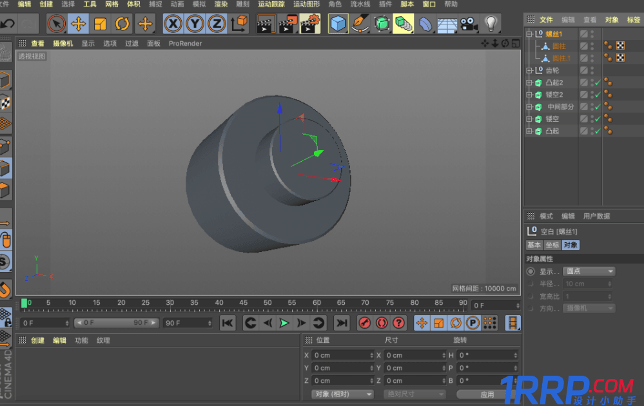Viewport: 644px width, 406px height.
Task: Switch to the 坐标 tab in attributes
Action: (553, 245)
